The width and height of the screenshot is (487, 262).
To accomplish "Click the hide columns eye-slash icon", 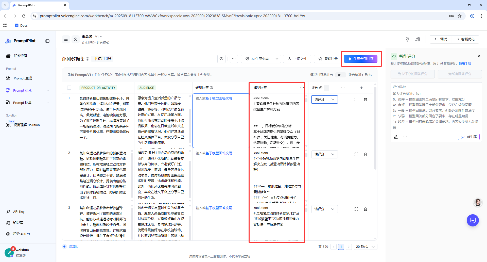I will (x=221, y=59).
